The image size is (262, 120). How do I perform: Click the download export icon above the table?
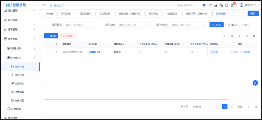(224, 36)
